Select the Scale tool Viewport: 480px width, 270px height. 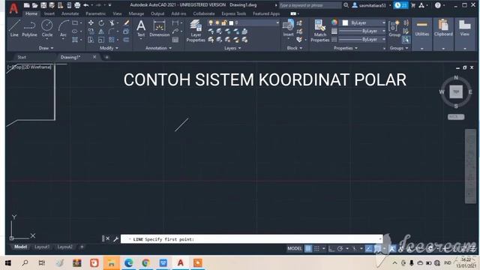point(101,40)
